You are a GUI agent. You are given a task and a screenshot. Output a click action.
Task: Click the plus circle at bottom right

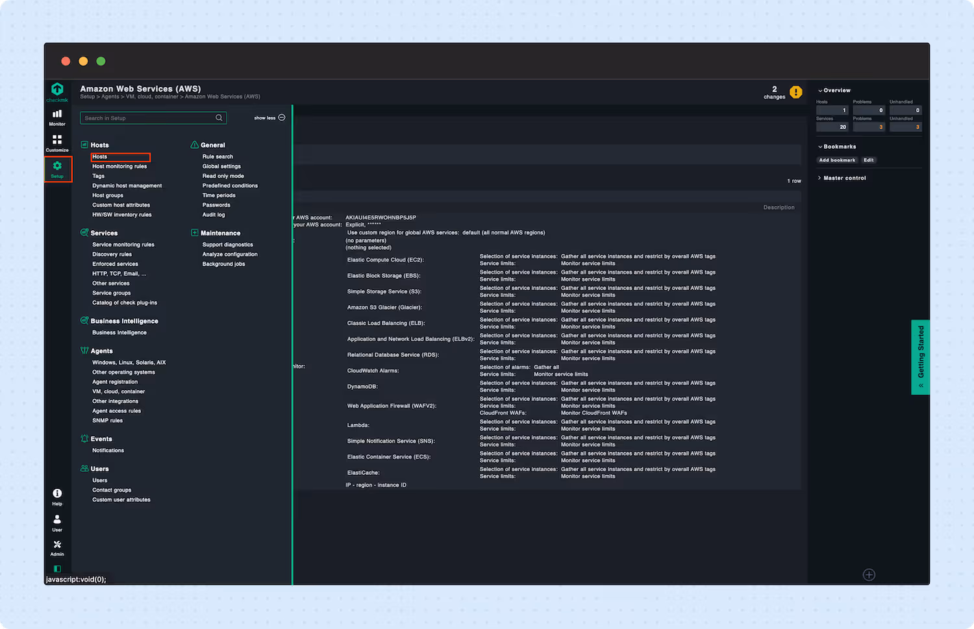point(869,574)
